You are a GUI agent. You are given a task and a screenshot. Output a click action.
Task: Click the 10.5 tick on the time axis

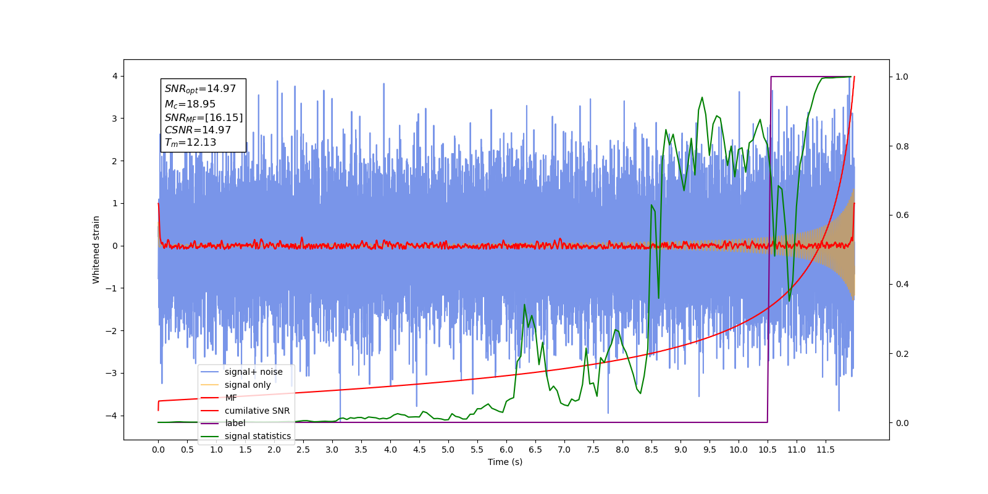768,450
